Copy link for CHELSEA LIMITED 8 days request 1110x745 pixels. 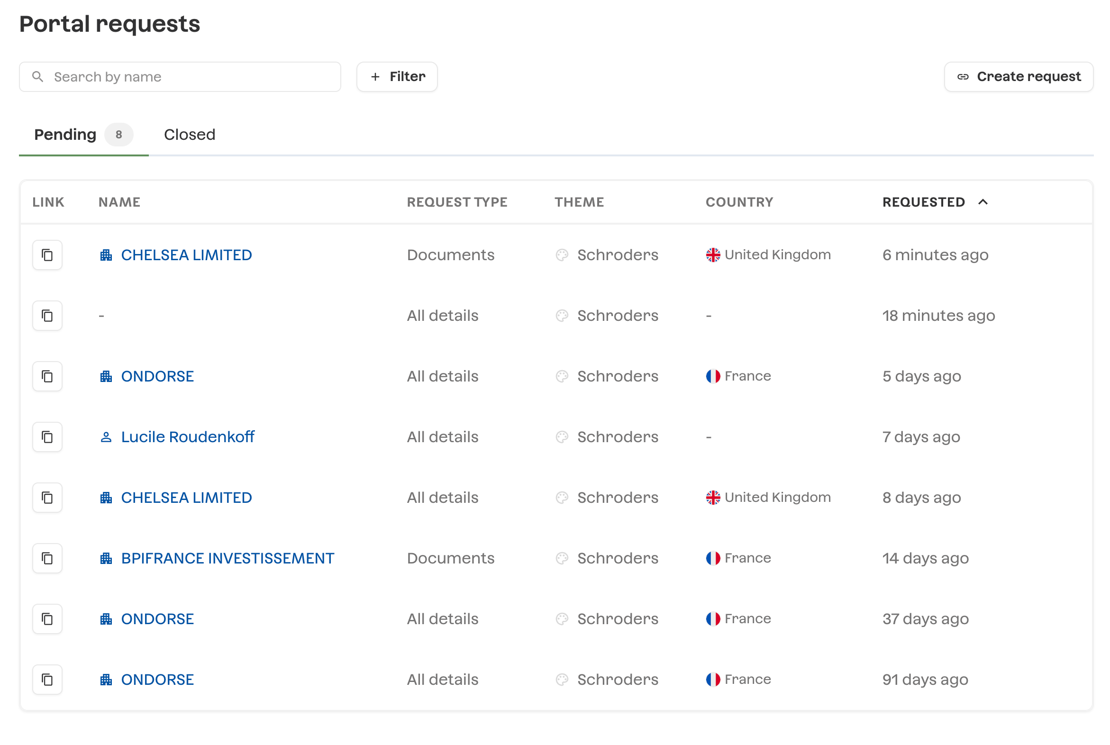point(47,498)
